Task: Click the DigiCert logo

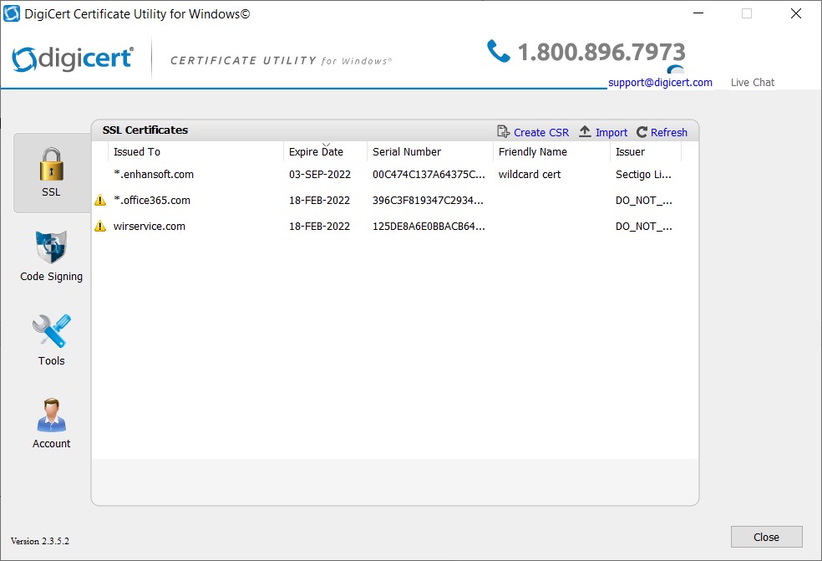Action: pos(72,59)
